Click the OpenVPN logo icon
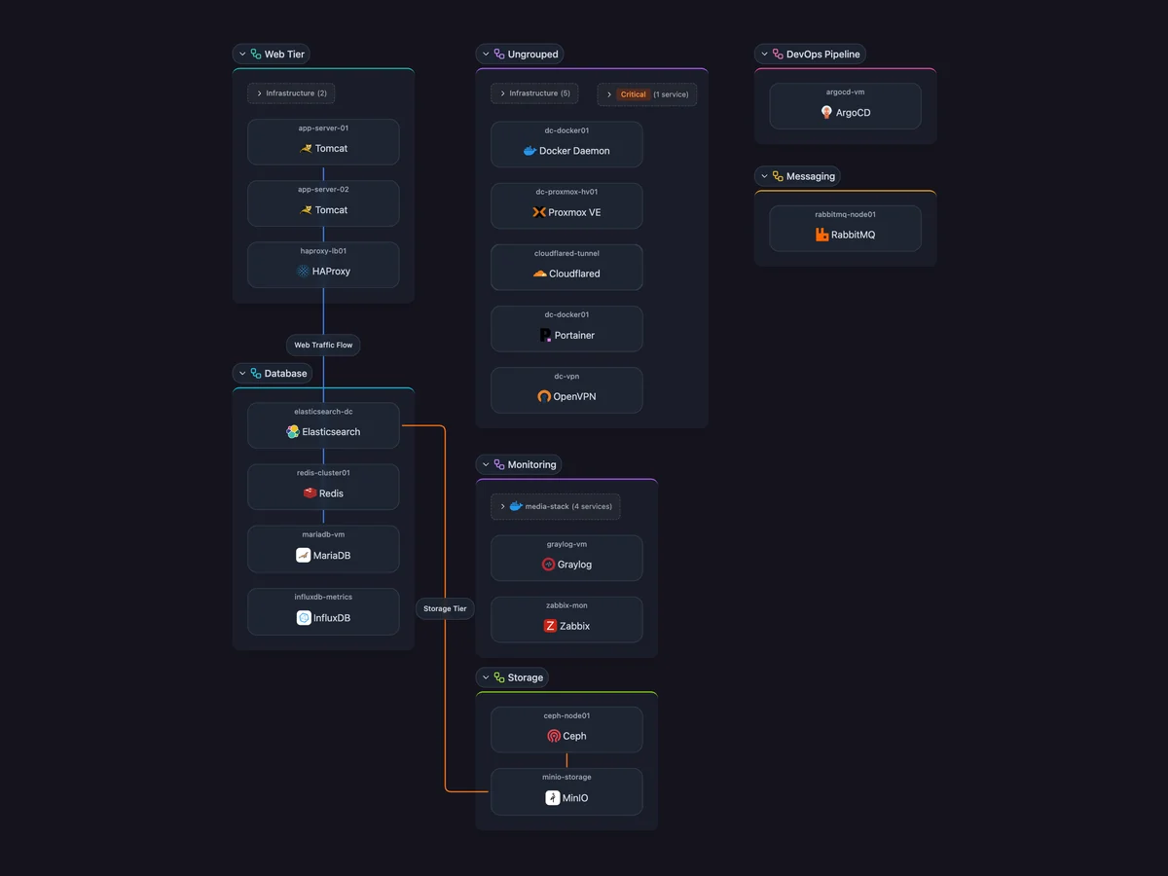The width and height of the screenshot is (1168, 876). (x=544, y=397)
